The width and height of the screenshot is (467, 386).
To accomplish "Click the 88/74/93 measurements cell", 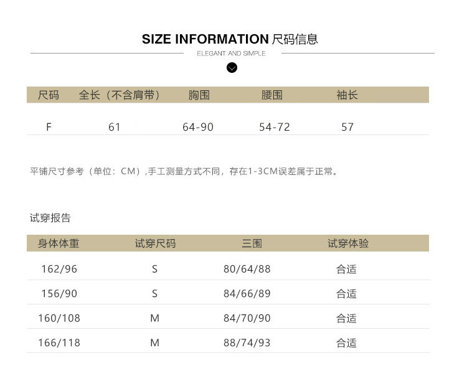I will (x=247, y=343).
